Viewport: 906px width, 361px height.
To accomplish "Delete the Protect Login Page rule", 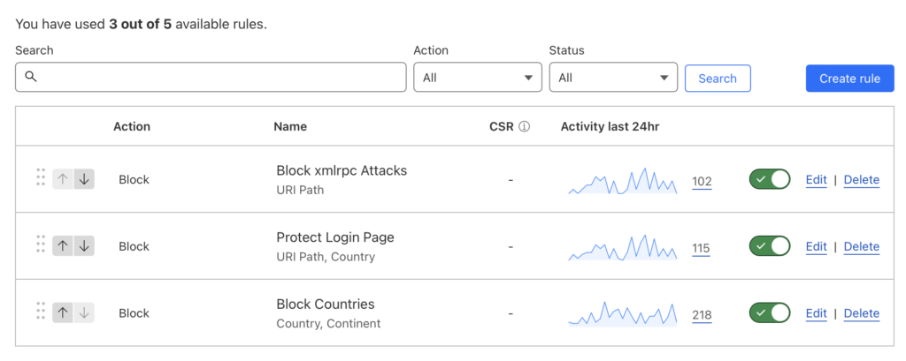I will (x=862, y=247).
